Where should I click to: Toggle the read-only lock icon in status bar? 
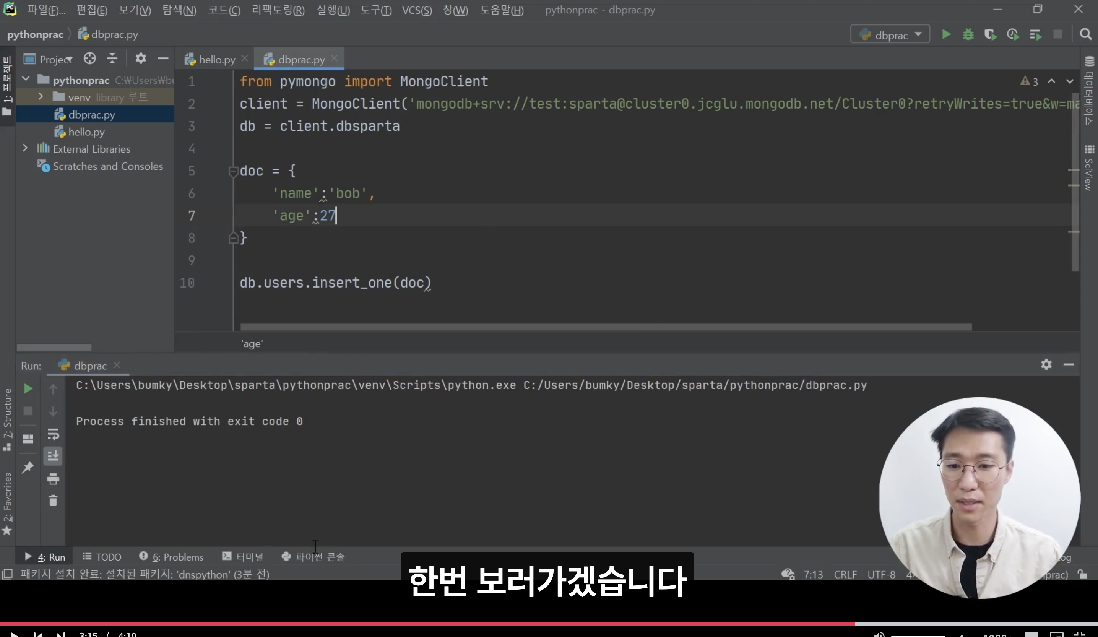(x=1083, y=574)
